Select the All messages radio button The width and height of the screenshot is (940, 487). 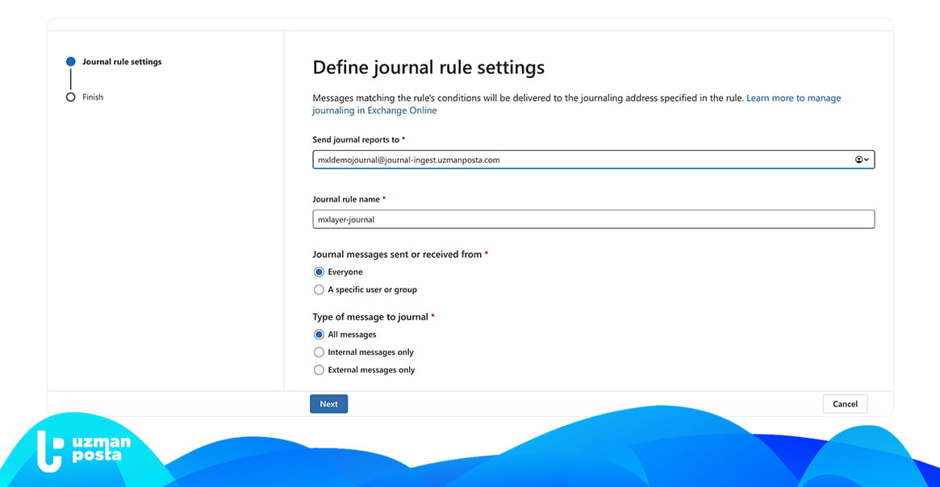pyautogui.click(x=319, y=335)
